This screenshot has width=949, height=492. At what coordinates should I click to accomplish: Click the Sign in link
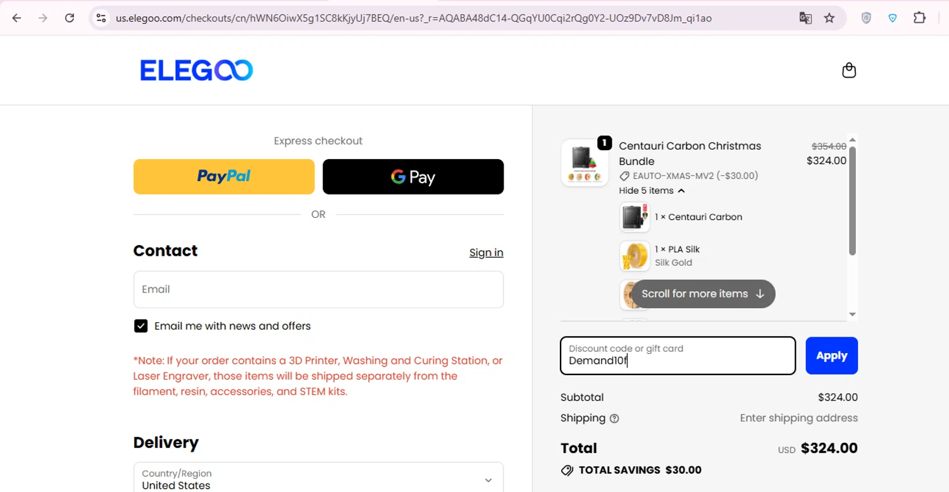pos(486,253)
